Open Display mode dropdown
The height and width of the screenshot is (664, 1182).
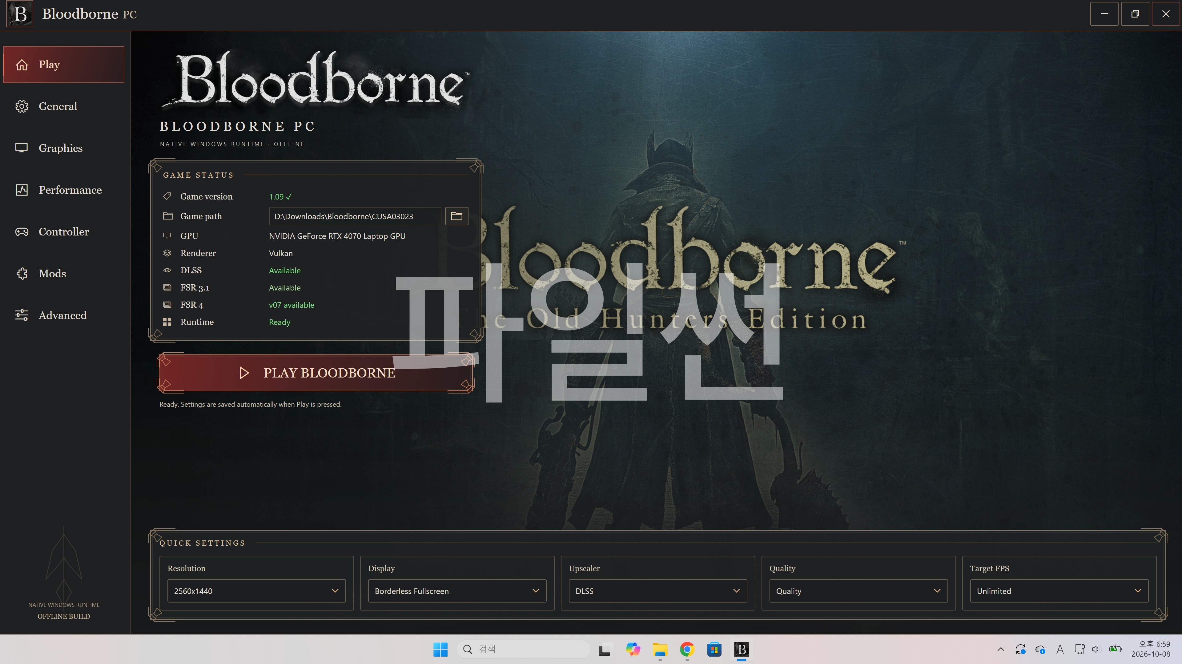tap(457, 591)
